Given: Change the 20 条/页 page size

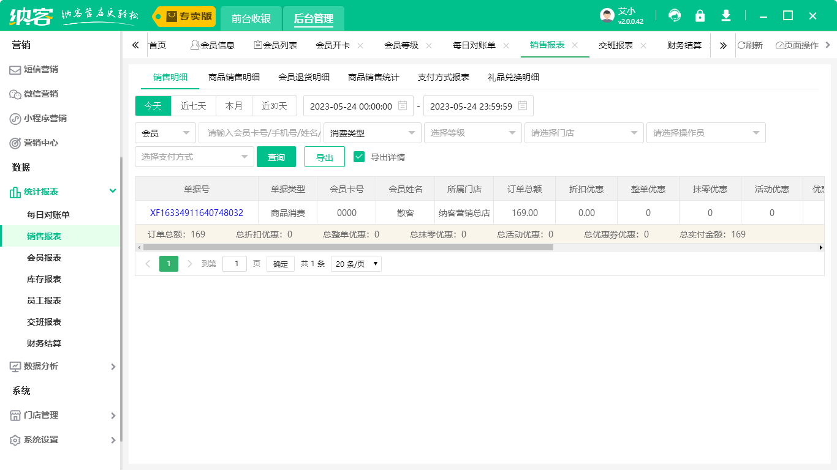Looking at the screenshot, I should [356, 264].
